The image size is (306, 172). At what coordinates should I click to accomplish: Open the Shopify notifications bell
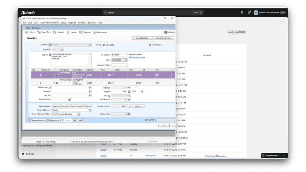click(x=249, y=13)
